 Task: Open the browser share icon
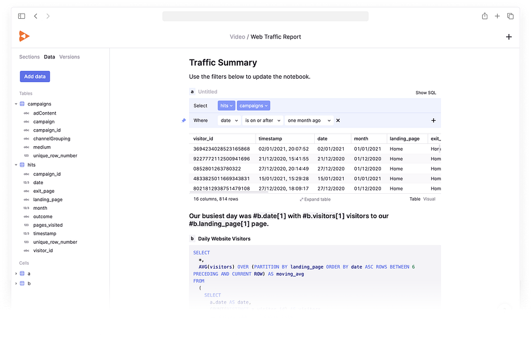tap(485, 16)
